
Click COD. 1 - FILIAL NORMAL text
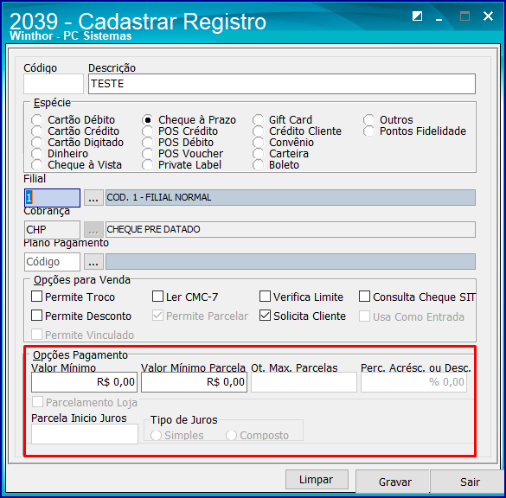pos(159,197)
